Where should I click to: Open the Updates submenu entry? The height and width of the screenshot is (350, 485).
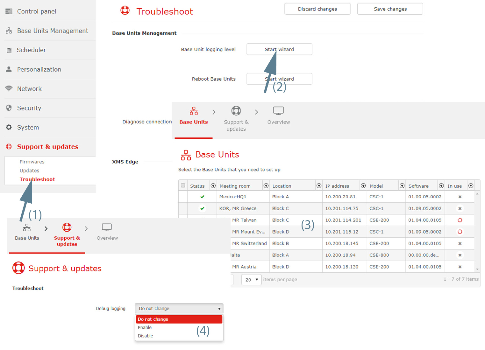29,171
